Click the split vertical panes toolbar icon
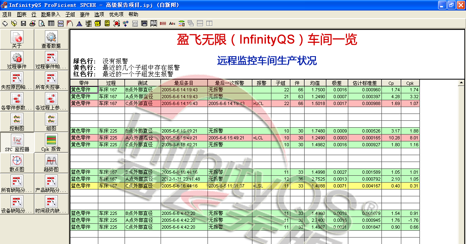466x244 pixels. click(209, 23)
